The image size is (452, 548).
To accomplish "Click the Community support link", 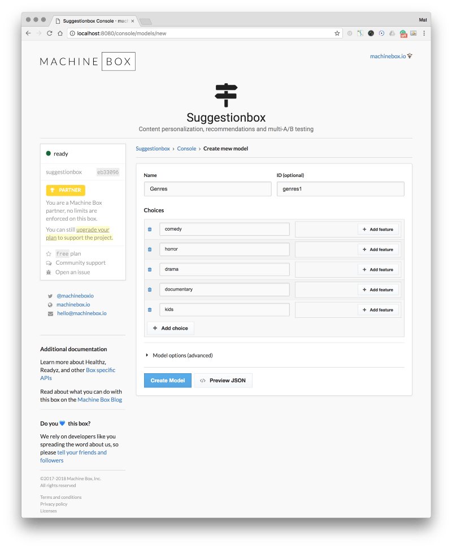I will click(x=80, y=263).
